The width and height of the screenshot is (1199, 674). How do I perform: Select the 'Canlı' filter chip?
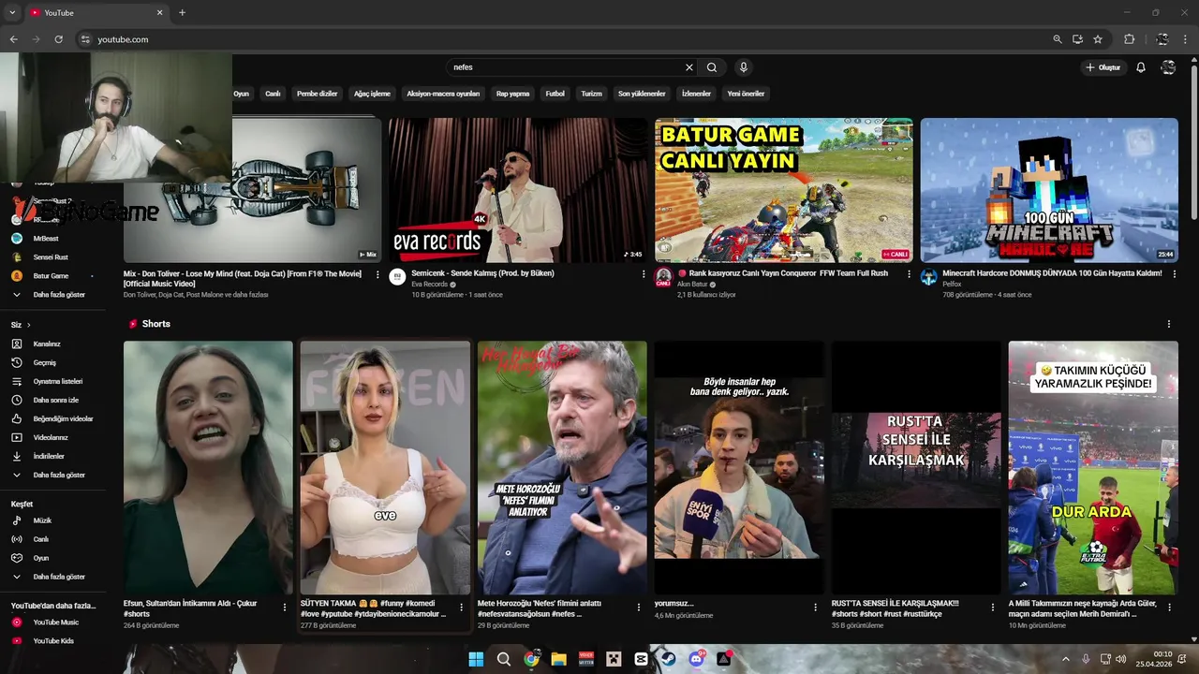(273, 94)
